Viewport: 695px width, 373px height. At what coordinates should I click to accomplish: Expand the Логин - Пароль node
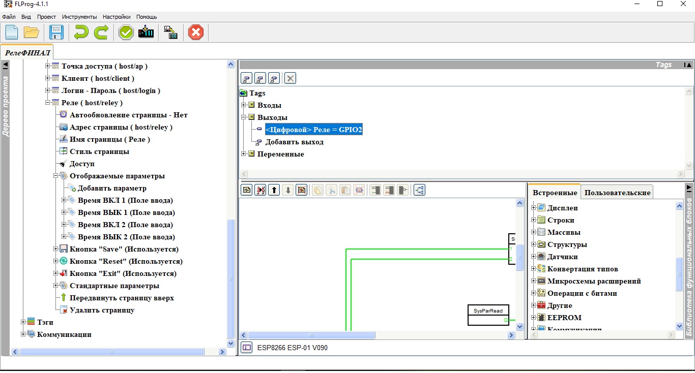point(48,90)
